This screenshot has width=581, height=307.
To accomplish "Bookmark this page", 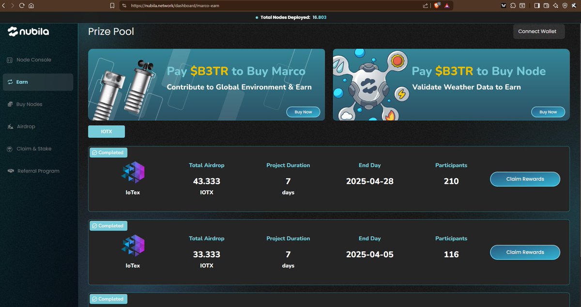I will [x=112, y=6].
